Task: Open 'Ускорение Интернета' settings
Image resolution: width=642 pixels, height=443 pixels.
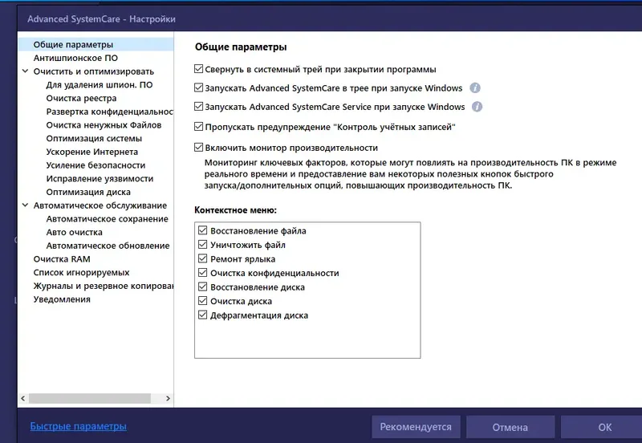Action: [91, 152]
